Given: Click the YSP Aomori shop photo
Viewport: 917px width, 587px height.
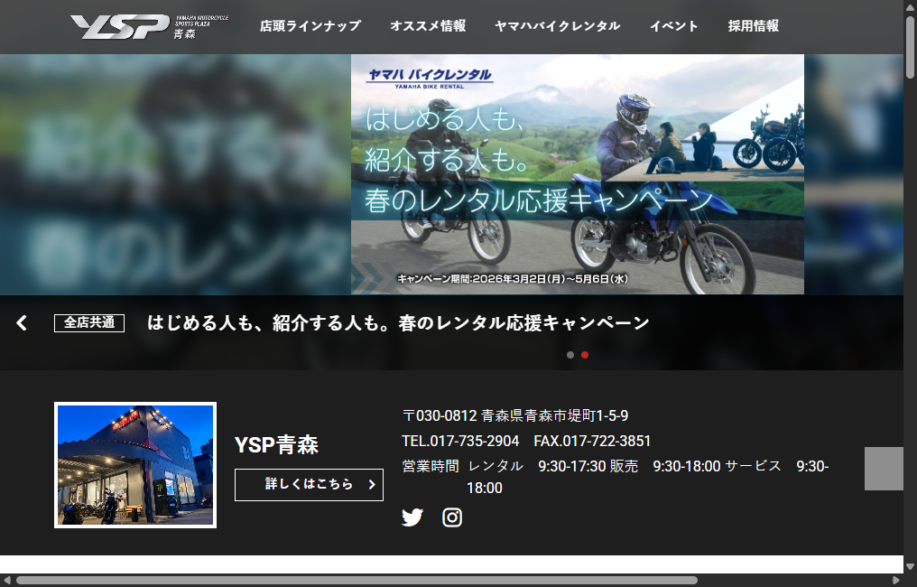Looking at the screenshot, I should click(135, 465).
